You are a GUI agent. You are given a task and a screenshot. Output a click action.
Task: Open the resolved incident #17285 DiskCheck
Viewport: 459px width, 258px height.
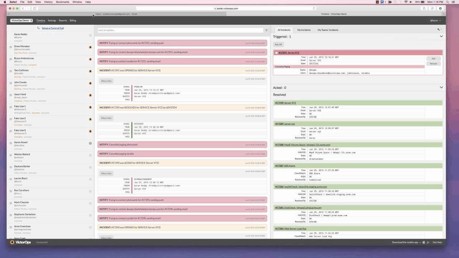[x=298, y=207]
